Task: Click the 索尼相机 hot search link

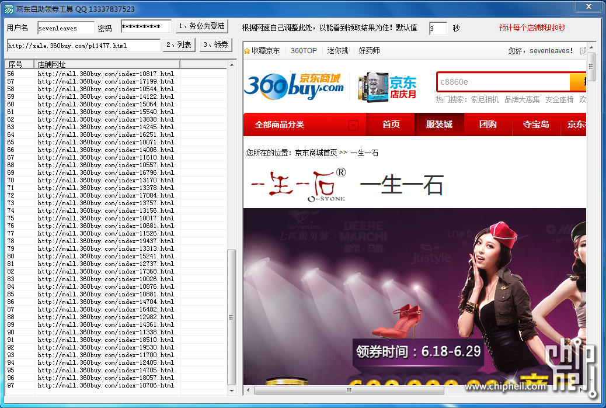Action: tap(485, 100)
